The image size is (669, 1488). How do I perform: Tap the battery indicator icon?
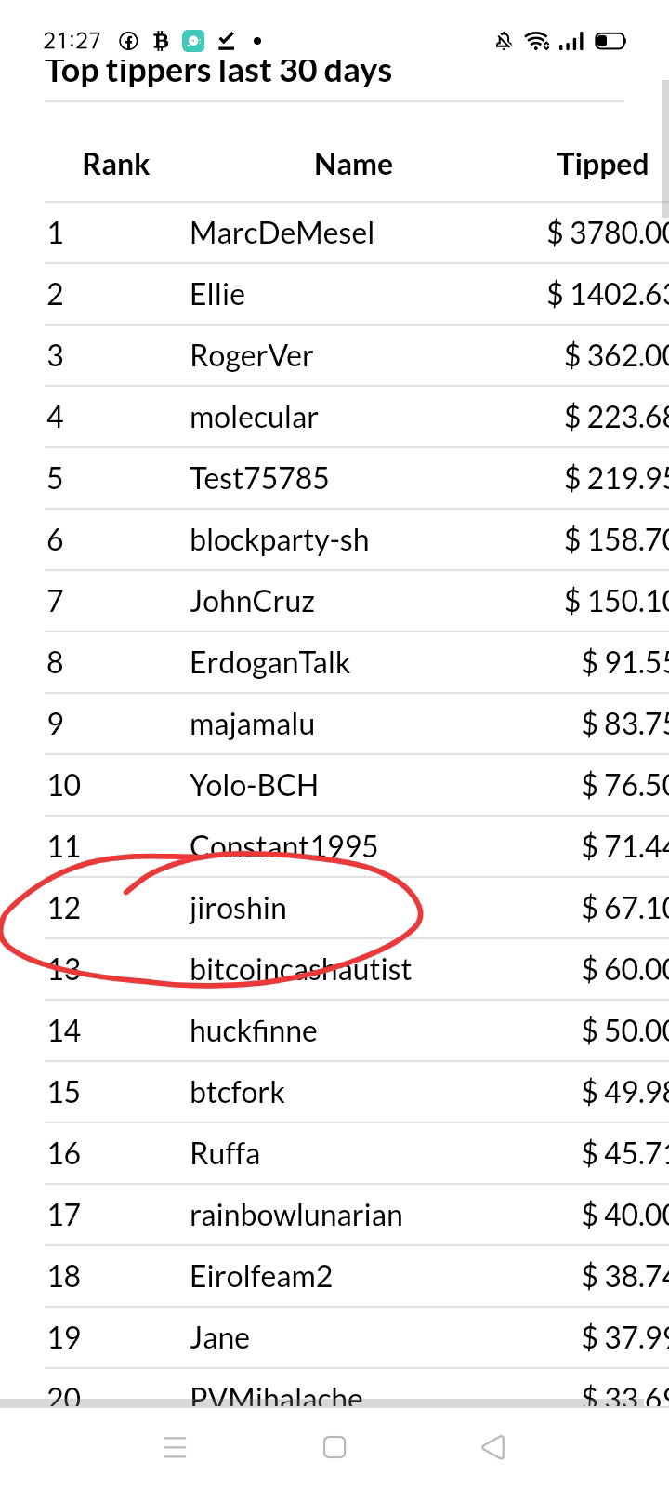pos(610,41)
